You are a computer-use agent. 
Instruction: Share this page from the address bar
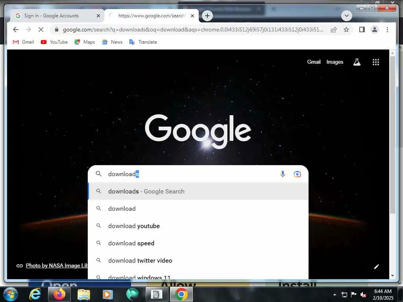coord(334,29)
